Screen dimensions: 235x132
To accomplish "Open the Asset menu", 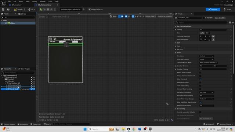I will 21,1.
